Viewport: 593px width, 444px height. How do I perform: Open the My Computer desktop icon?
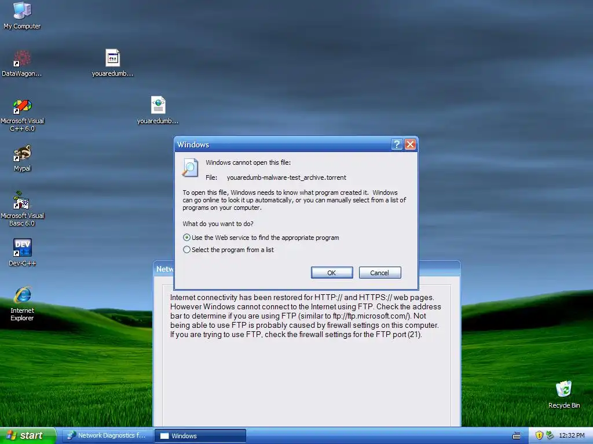point(22,15)
